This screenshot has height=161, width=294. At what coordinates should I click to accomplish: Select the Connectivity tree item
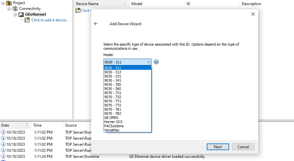(30, 9)
